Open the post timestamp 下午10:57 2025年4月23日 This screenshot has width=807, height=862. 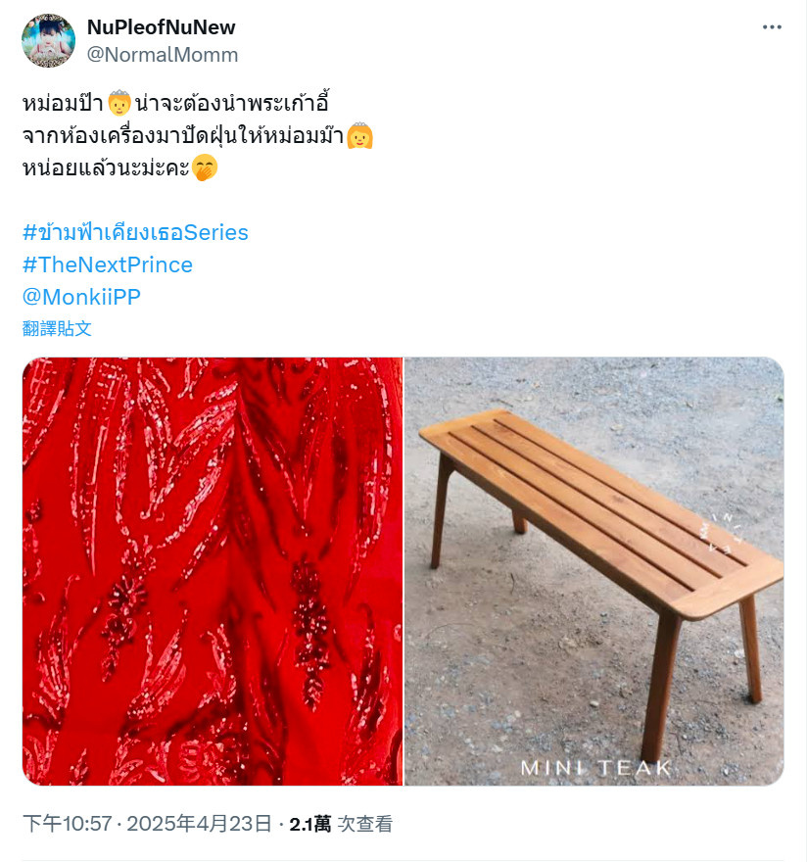pos(147,824)
